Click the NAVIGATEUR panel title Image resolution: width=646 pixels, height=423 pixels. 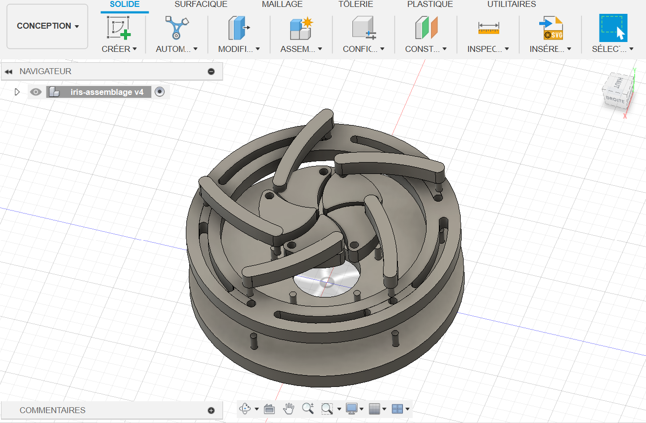coord(45,72)
